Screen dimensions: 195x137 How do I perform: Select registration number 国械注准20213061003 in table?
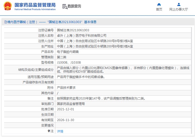pyautogui.click(x=73, y=30)
